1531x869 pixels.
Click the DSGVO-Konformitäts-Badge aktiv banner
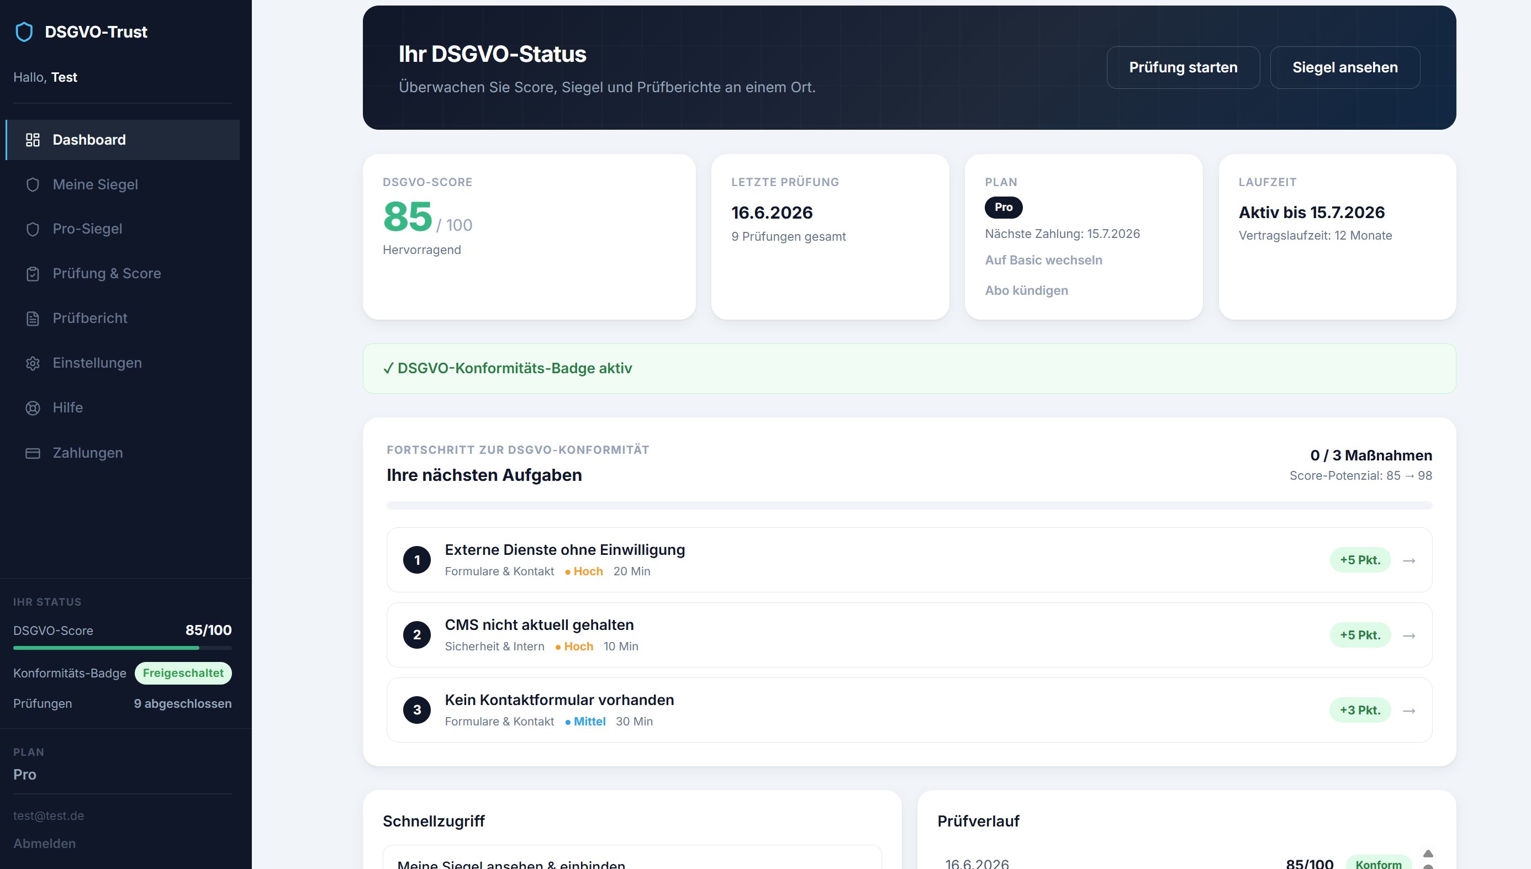[x=909, y=368]
